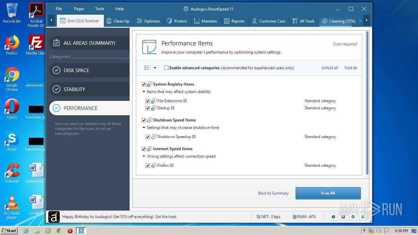Click the Performance Items header icon

(149, 47)
